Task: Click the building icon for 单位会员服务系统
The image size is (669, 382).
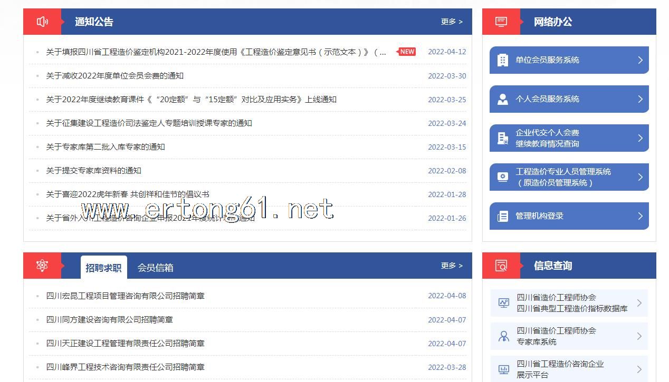Action: pos(503,60)
